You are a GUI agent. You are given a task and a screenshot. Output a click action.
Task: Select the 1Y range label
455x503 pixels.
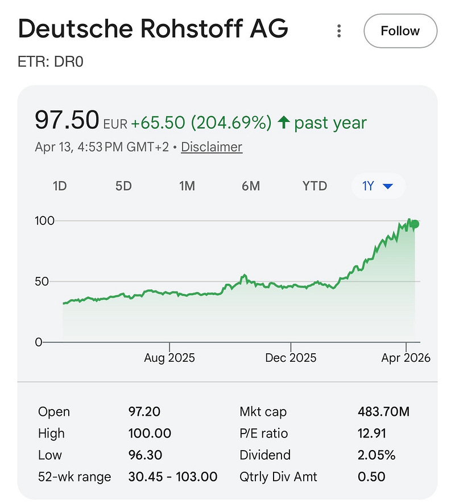[368, 186]
